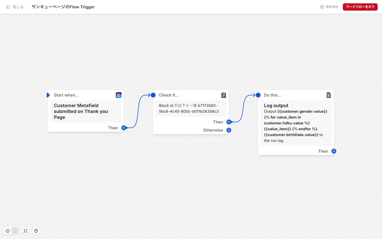Select the Customer Metafield submitted trigger card
382x239 pixels.
pos(86,112)
